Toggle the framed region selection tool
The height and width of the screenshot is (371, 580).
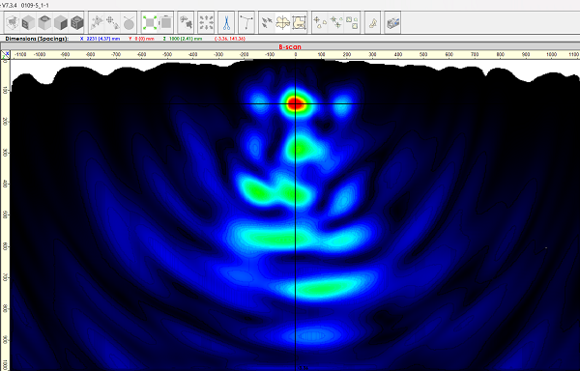[299, 23]
